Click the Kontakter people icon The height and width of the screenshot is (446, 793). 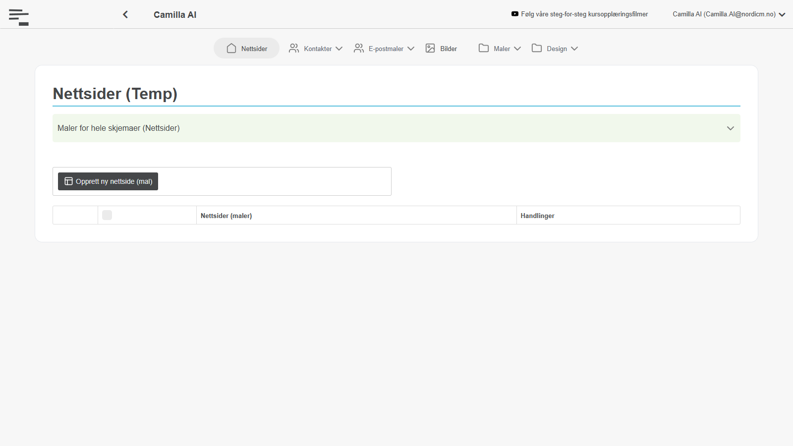coord(294,48)
